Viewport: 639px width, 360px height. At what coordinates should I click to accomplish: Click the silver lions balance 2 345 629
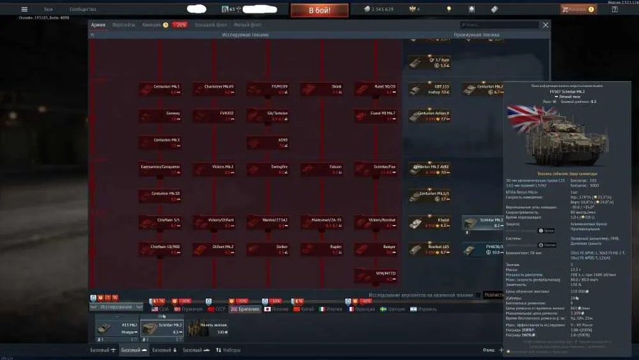point(378,9)
